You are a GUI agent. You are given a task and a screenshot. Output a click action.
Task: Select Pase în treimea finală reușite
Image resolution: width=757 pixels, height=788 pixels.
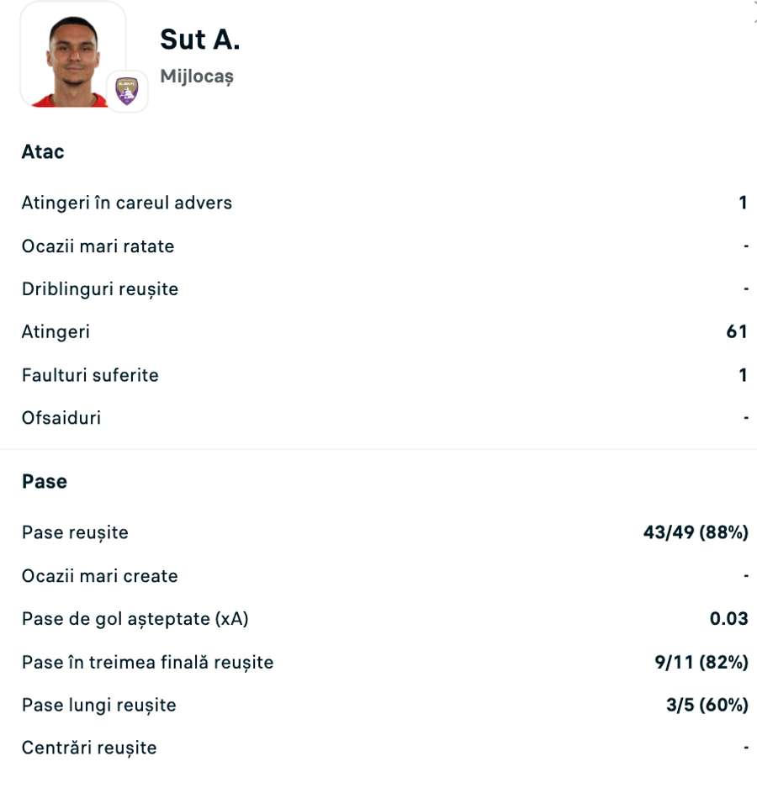pyautogui.click(x=148, y=663)
